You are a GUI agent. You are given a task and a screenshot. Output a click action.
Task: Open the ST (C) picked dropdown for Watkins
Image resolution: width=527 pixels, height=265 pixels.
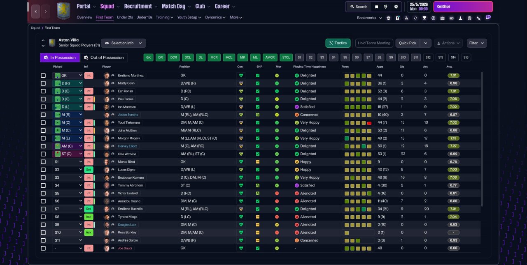coord(68,154)
